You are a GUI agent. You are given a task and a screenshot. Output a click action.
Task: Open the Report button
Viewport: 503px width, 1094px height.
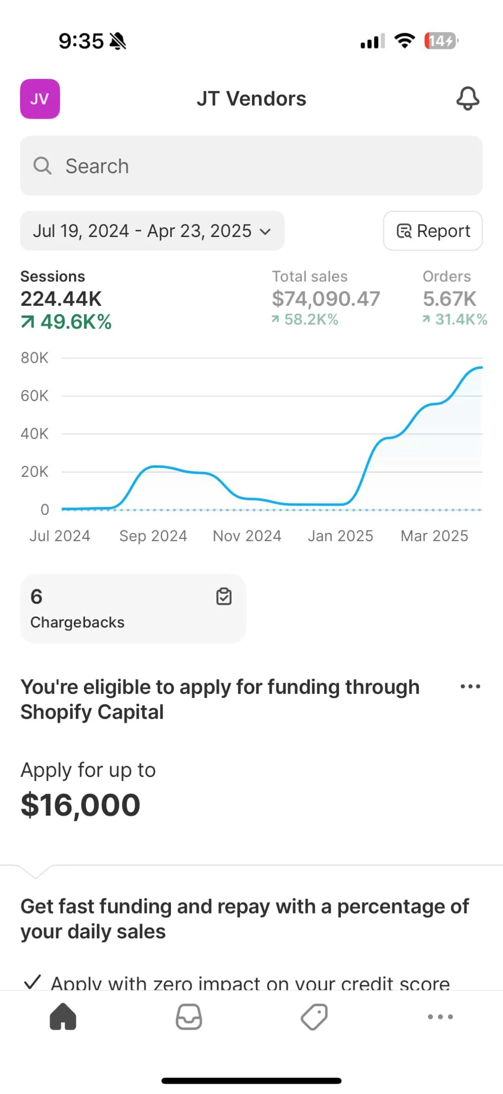[x=433, y=231]
